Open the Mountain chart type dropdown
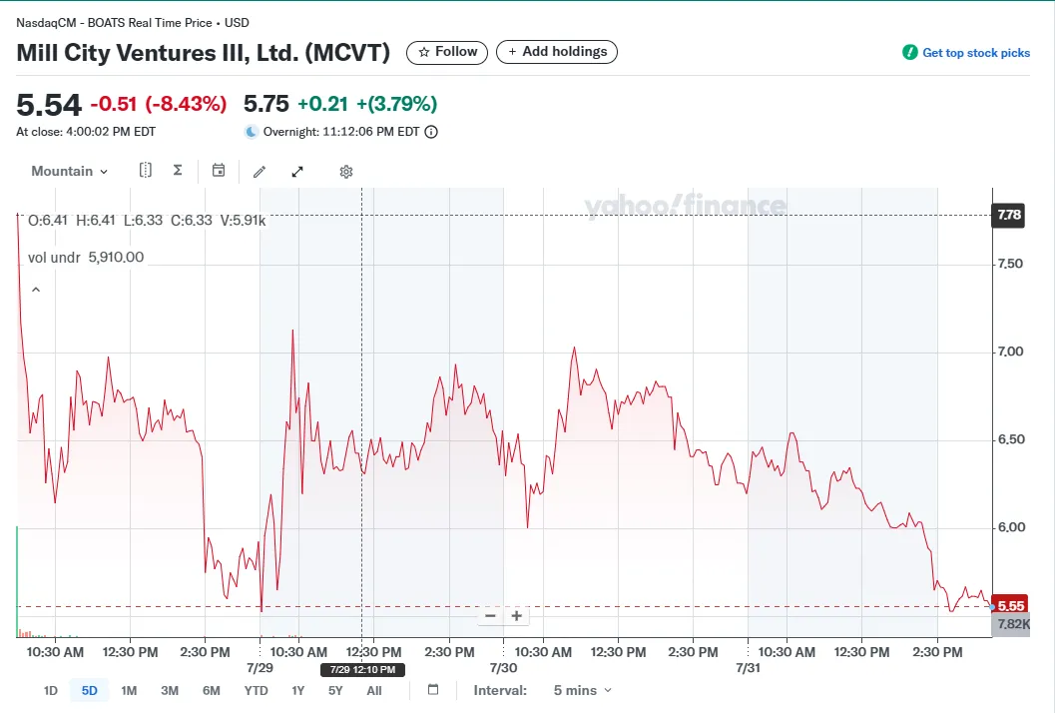Viewport: 1055px width, 713px height. 69,172
